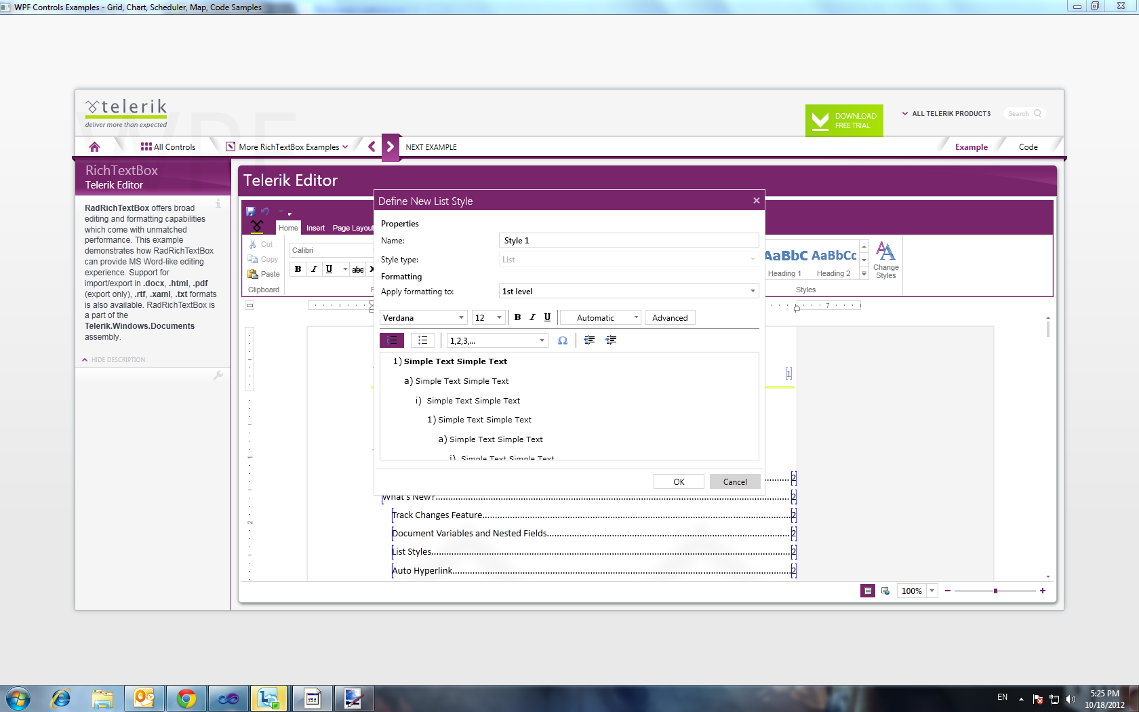Cancel the Define New List Style dialog
The width and height of the screenshot is (1139, 712).
tap(735, 481)
